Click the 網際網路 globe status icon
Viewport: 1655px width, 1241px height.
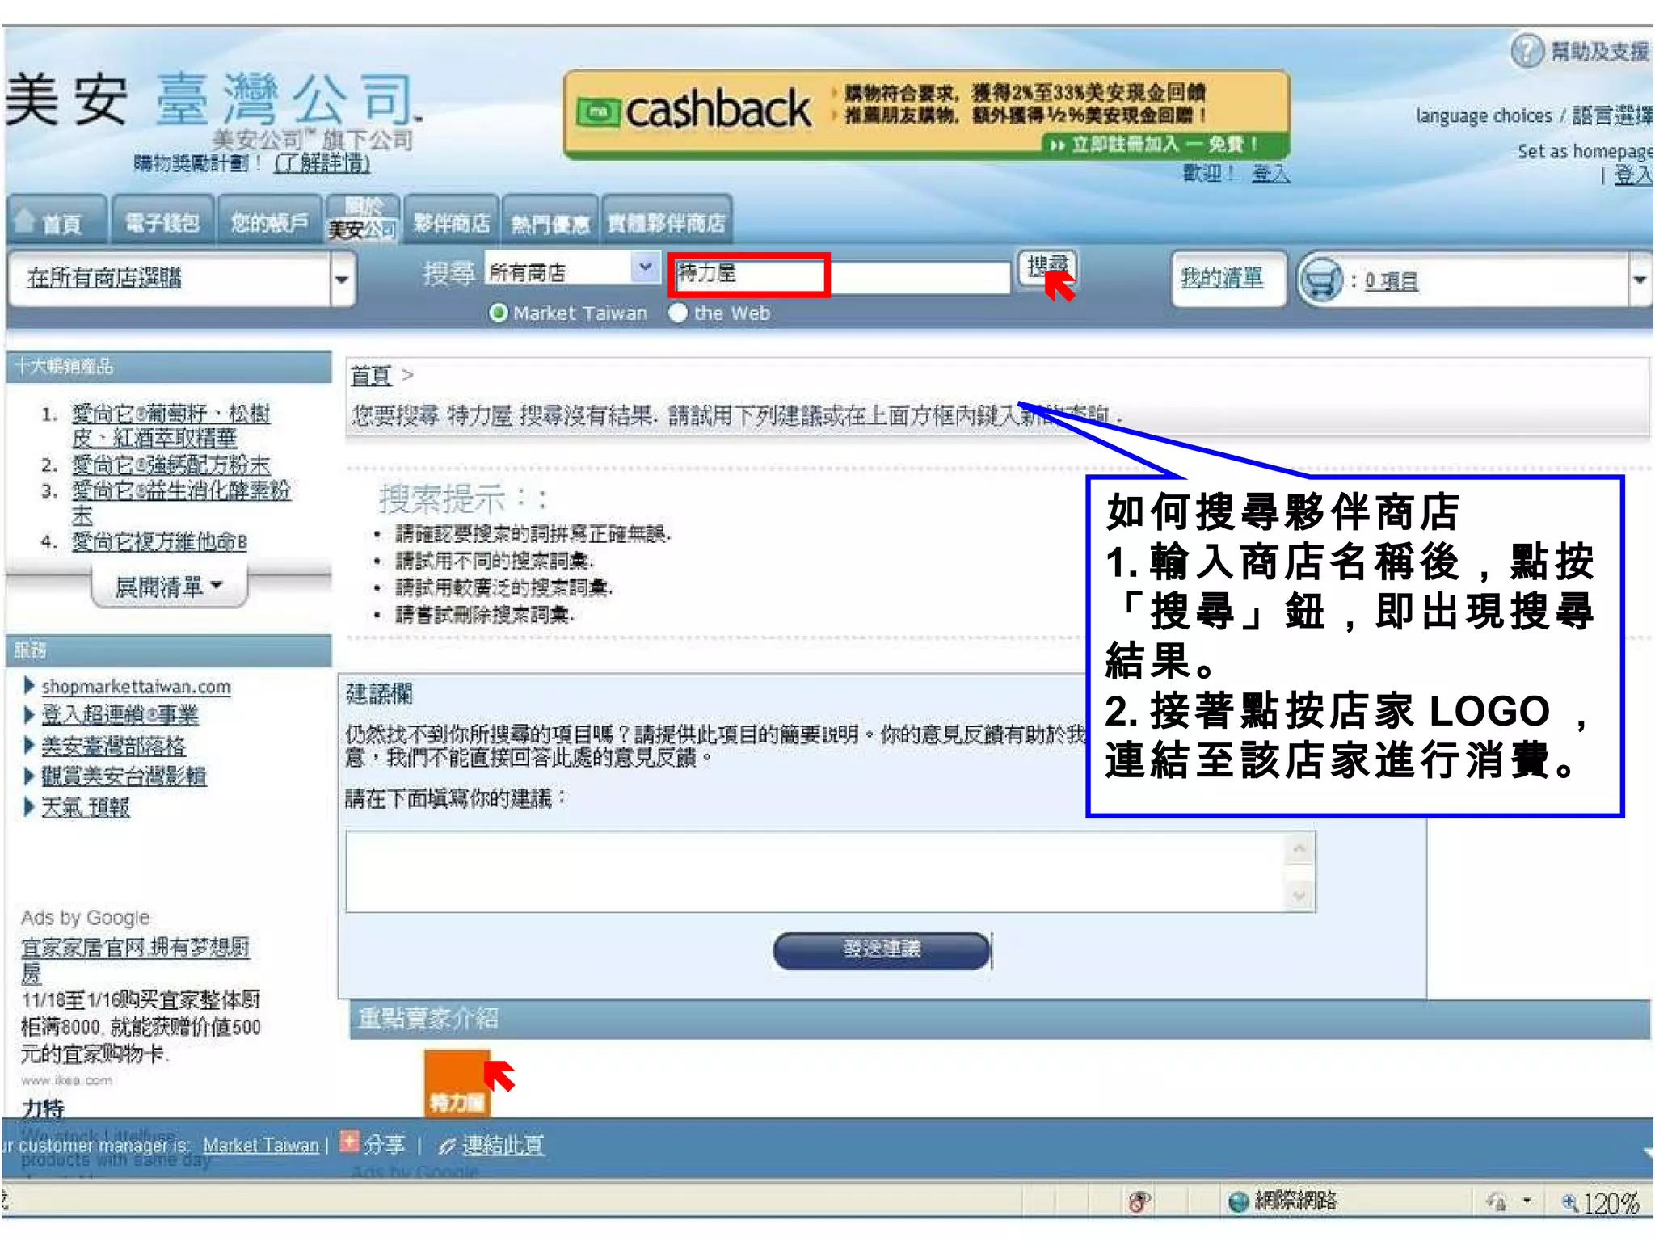click(x=1237, y=1201)
